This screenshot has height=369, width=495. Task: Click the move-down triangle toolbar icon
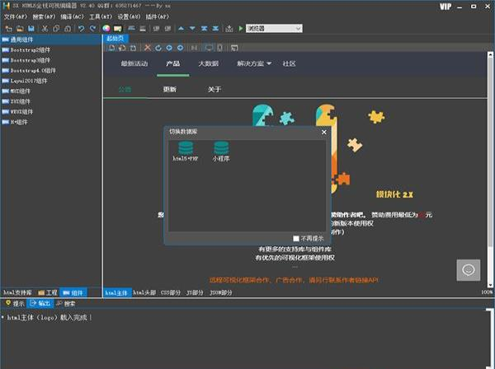tap(192, 29)
